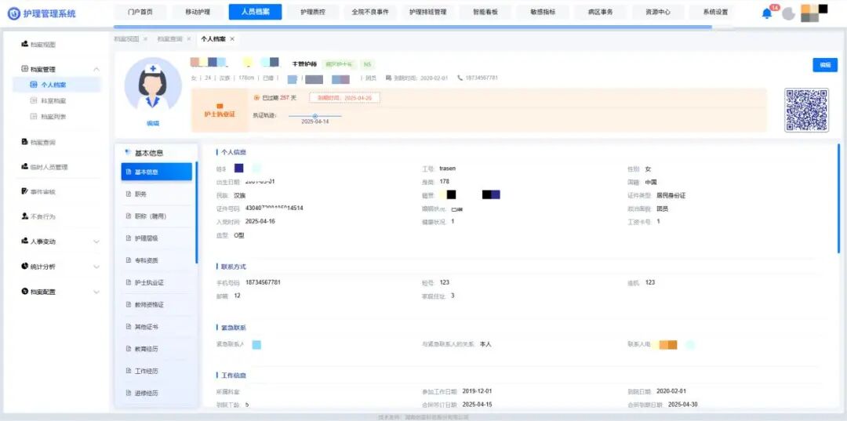
Task: Switch to the 档案查询 open tab
Action: (x=169, y=39)
